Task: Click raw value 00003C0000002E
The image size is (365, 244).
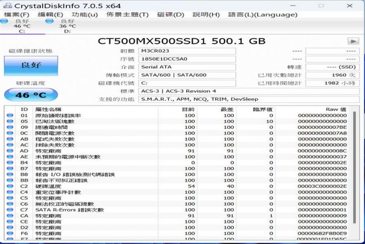Action: click(x=323, y=186)
